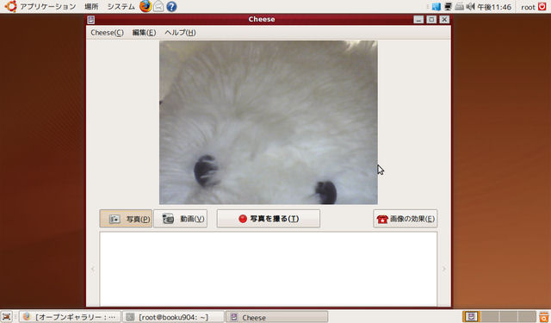Image resolution: width=551 pixels, height=323 pixels.
Task: Click the red power button in the top panel
Action: 542,6
